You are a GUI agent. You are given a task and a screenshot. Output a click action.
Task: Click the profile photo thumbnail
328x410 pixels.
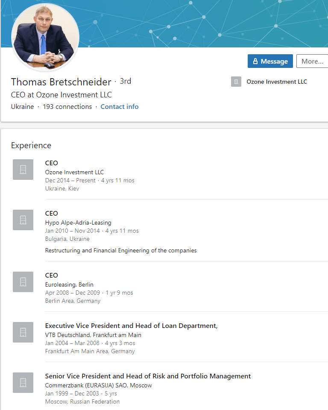click(x=45, y=38)
